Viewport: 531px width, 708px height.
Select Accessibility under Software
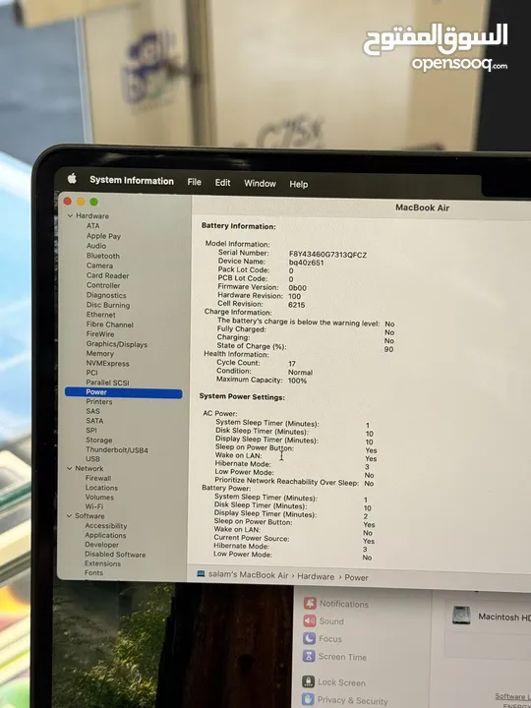pos(106,525)
